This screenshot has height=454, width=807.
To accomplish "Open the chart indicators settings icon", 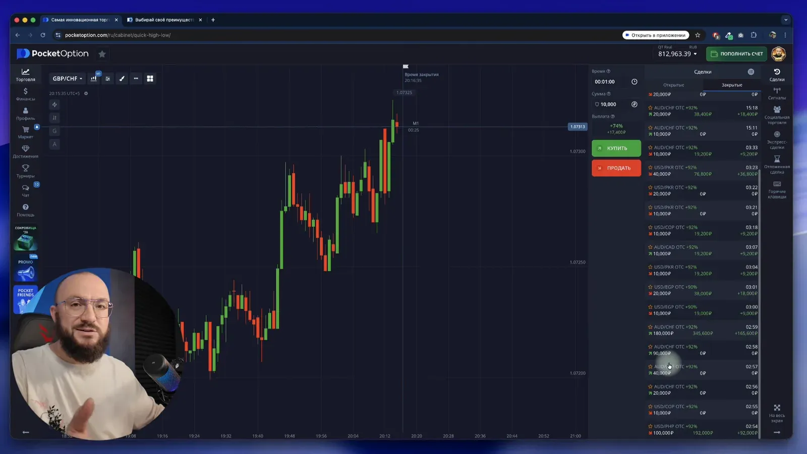I will pyautogui.click(x=107, y=79).
